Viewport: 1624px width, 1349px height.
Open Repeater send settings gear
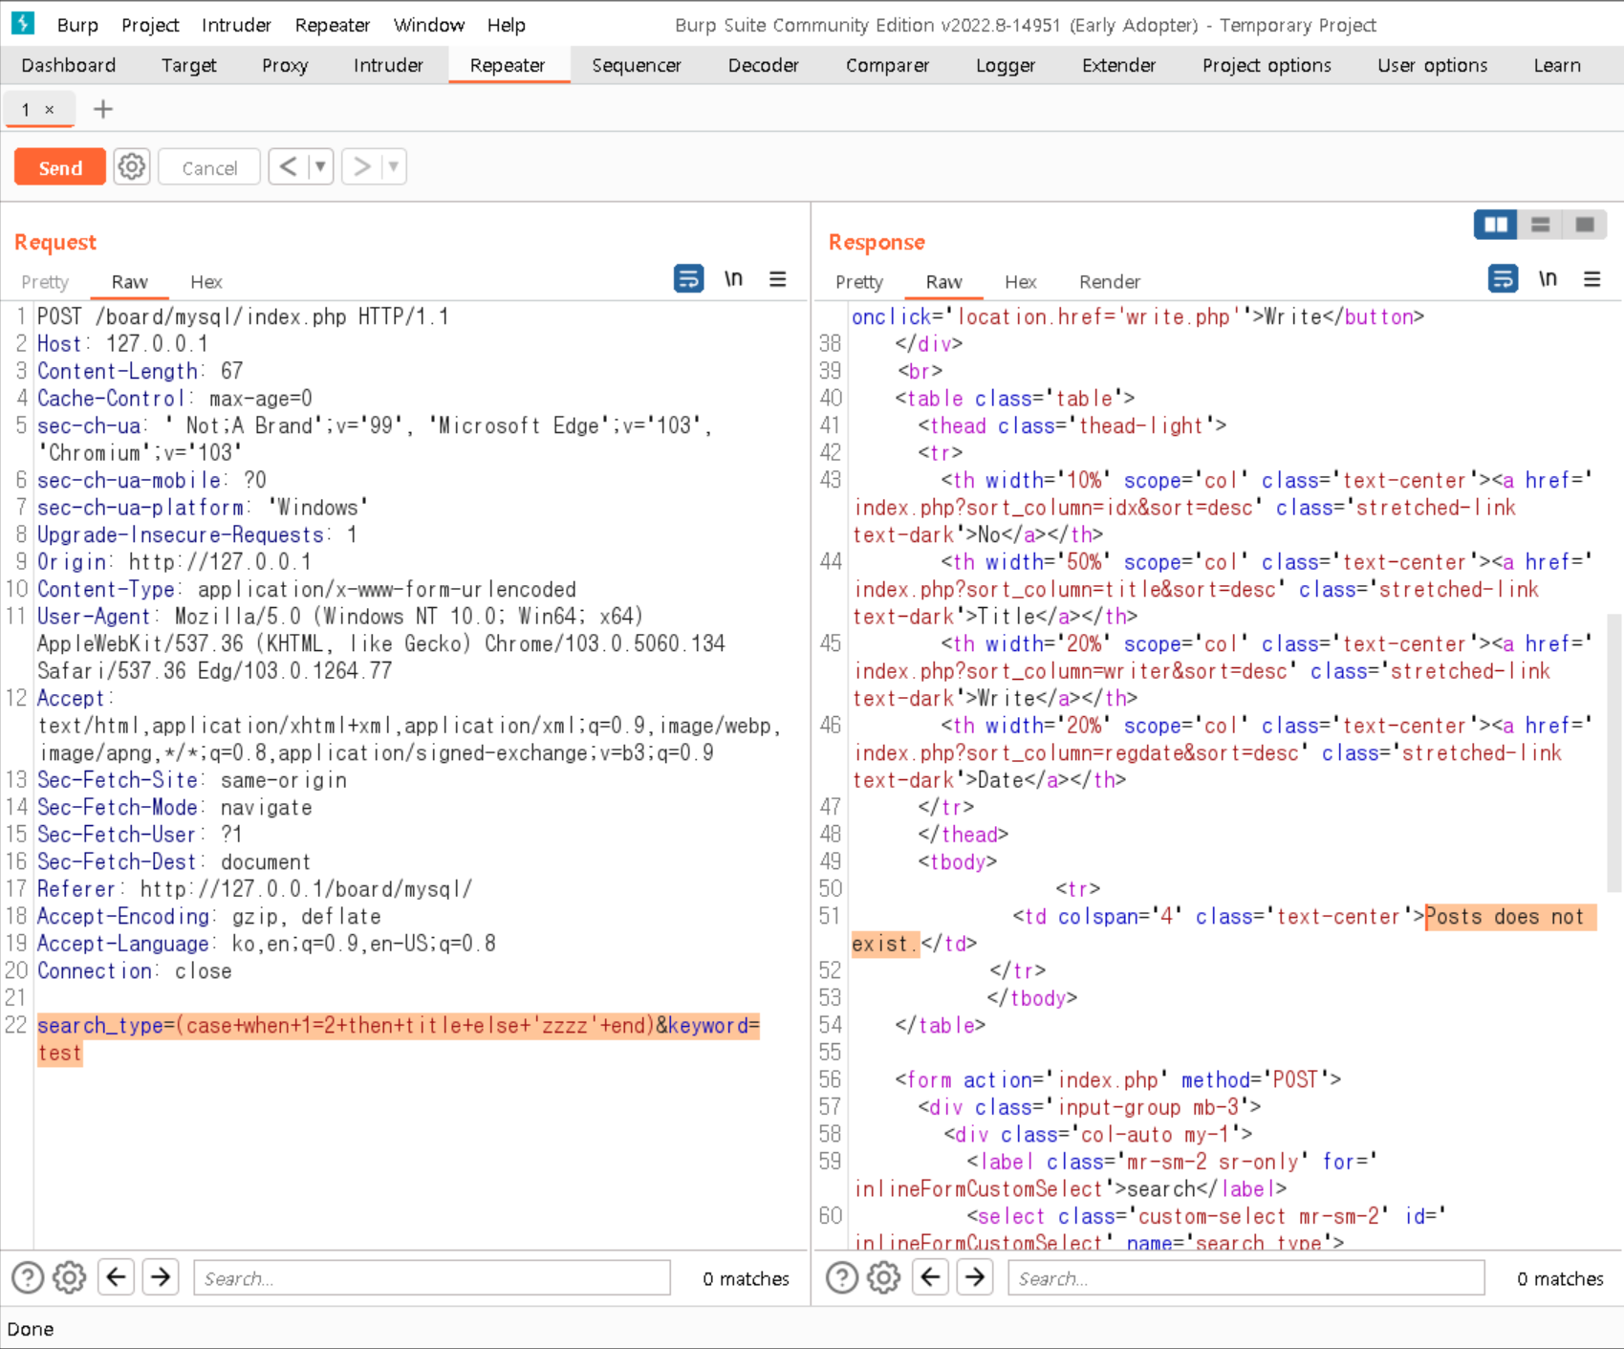pyautogui.click(x=132, y=167)
